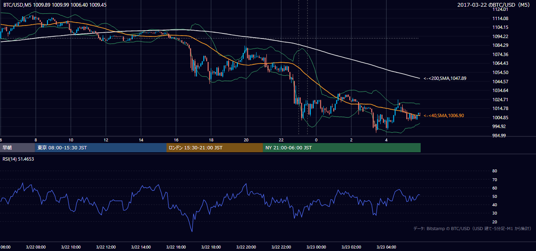Click price axis value 1074.36

[500, 54]
